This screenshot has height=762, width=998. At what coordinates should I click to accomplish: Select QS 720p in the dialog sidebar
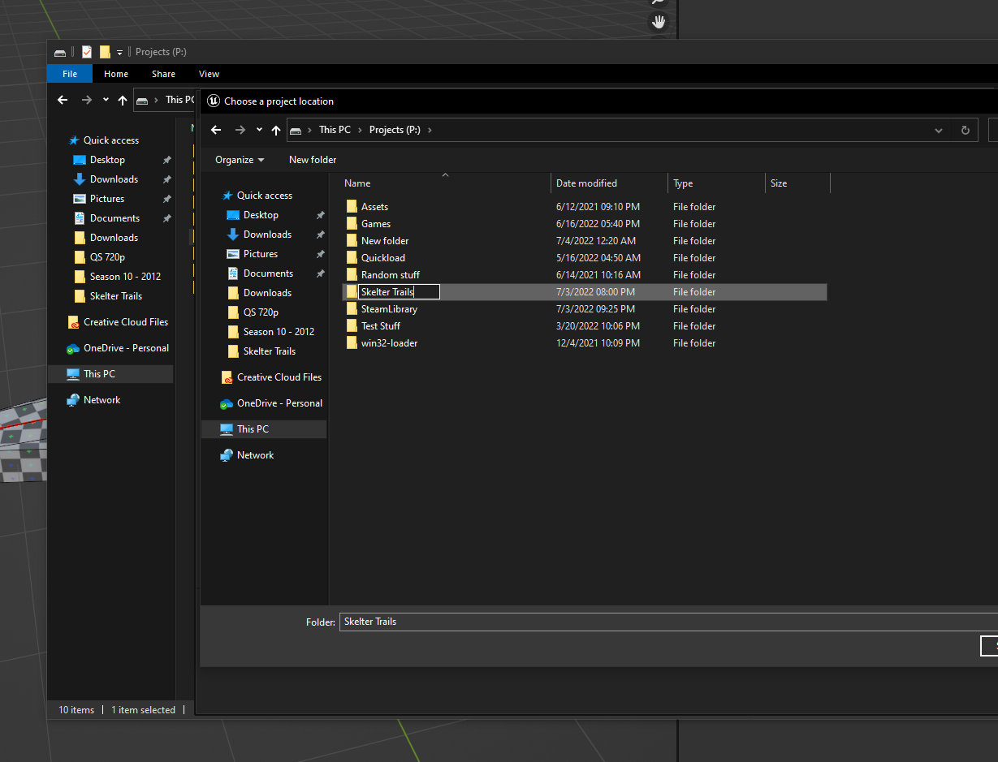(261, 312)
